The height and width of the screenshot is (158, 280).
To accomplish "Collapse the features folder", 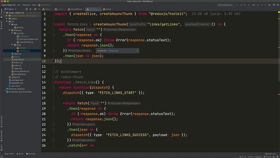I will pos(10,30).
